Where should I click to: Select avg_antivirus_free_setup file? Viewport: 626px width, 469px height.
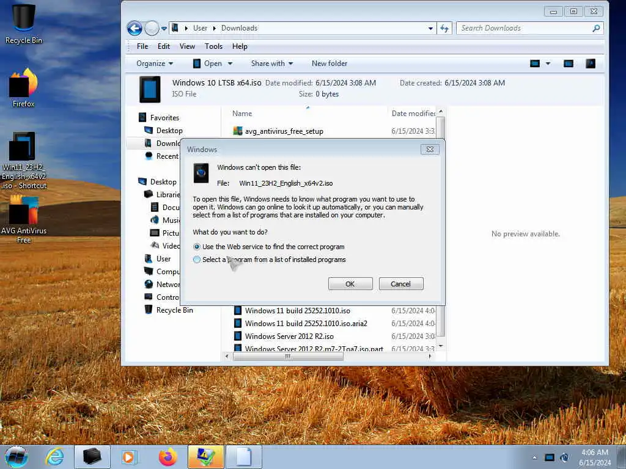[278, 131]
